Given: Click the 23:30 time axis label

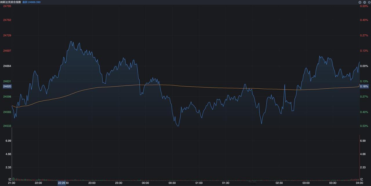Looking at the screenshot, I should [119, 183].
